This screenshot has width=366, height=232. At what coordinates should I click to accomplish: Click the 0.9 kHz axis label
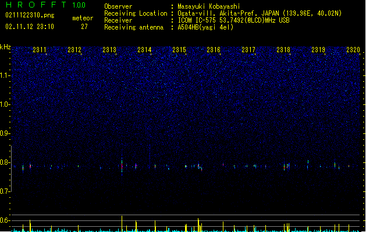[x=5, y=133]
